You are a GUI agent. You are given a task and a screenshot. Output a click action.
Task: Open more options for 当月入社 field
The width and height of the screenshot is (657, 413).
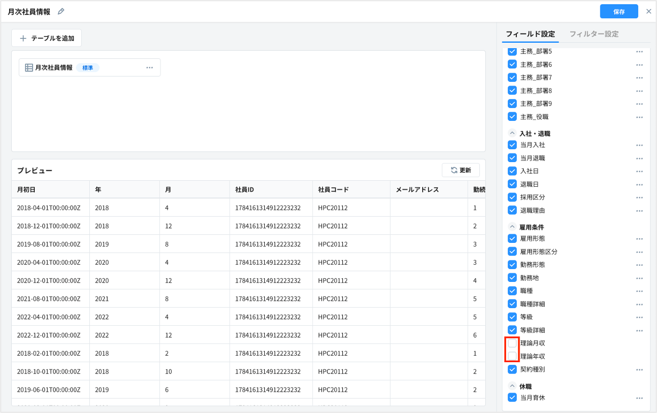pos(639,146)
